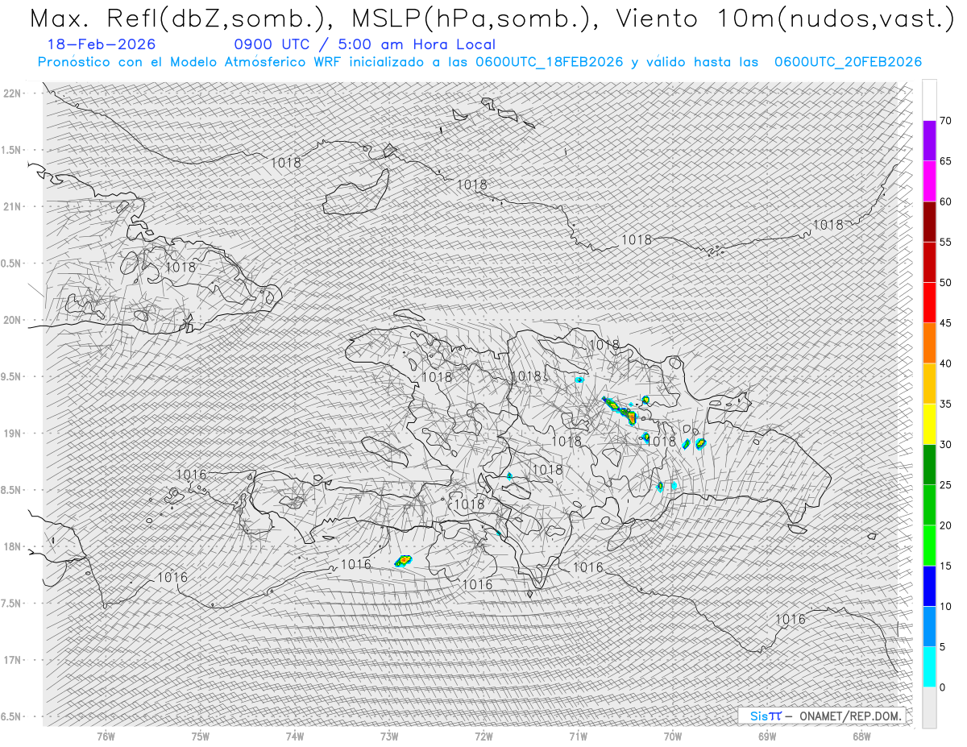Click the light blue 5–10 dBZ colorbar segment
This screenshot has height=747, width=967.
click(x=929, y=627)
